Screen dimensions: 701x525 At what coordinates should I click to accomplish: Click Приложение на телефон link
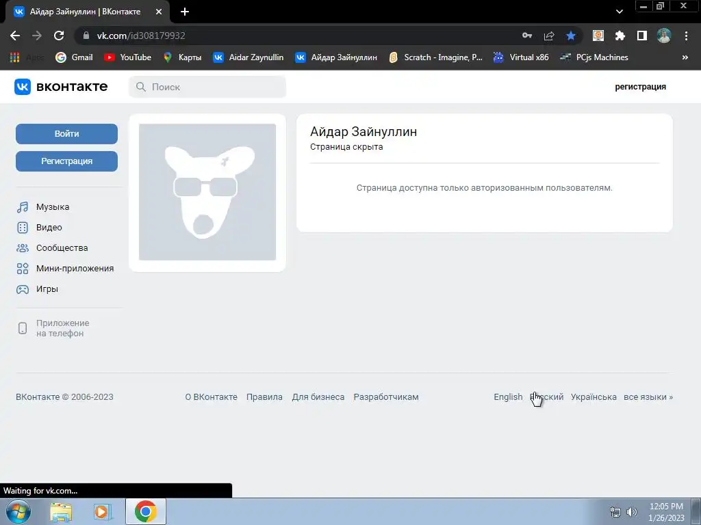(62, 328)
